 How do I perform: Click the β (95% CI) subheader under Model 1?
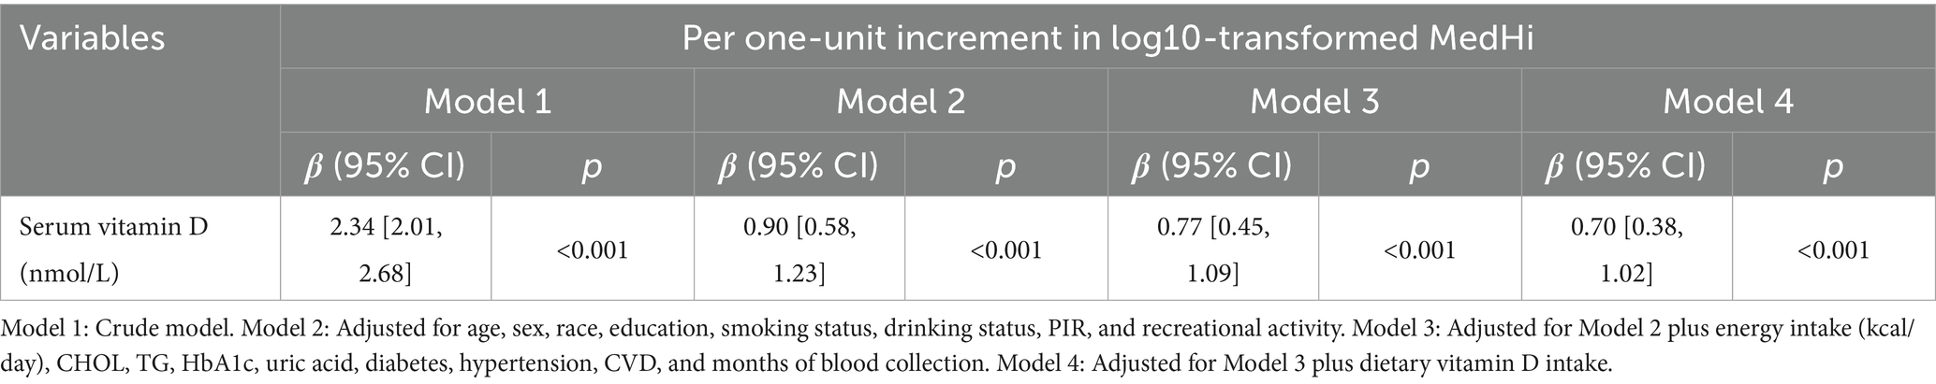[385, 165]
